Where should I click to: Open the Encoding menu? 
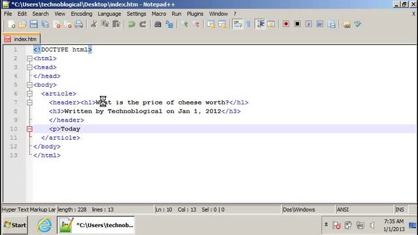81,14
